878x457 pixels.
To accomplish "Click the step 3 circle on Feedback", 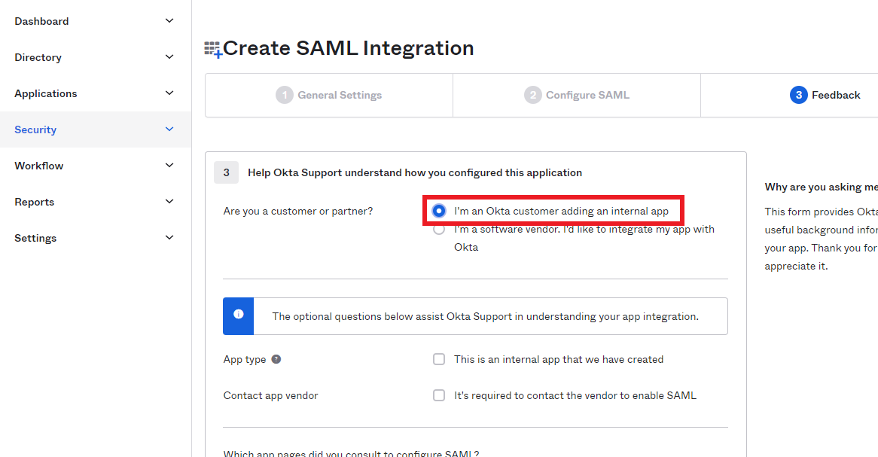I will click(x=800, y=95).
